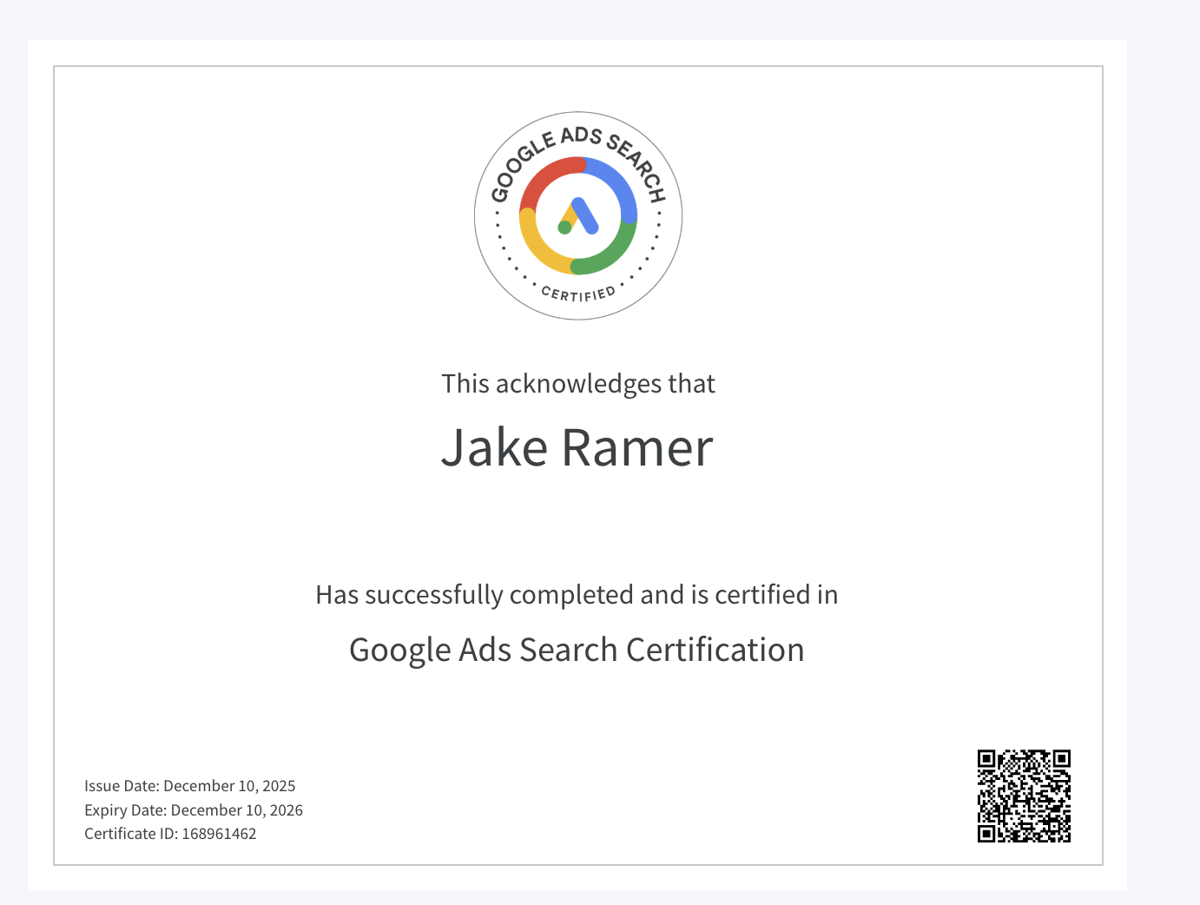Image resolution: width=1200 pixels, height=905 pixels.
Task: Click the curved 'GOOGLE ADS SEARCH' badge text
Action: (577, 139)
